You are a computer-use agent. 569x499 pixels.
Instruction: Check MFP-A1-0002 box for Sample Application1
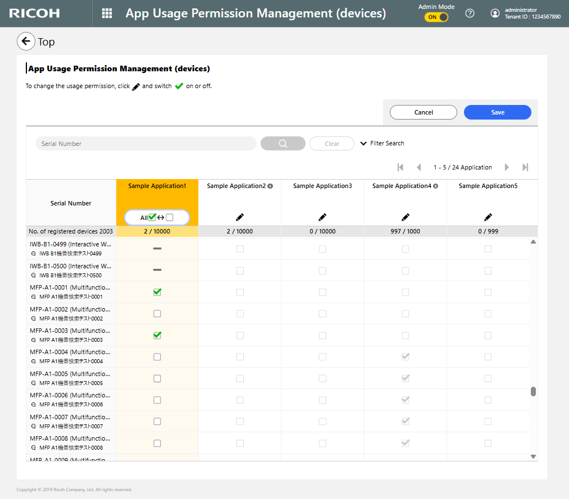pyautogui.click(x=157, y=314)
